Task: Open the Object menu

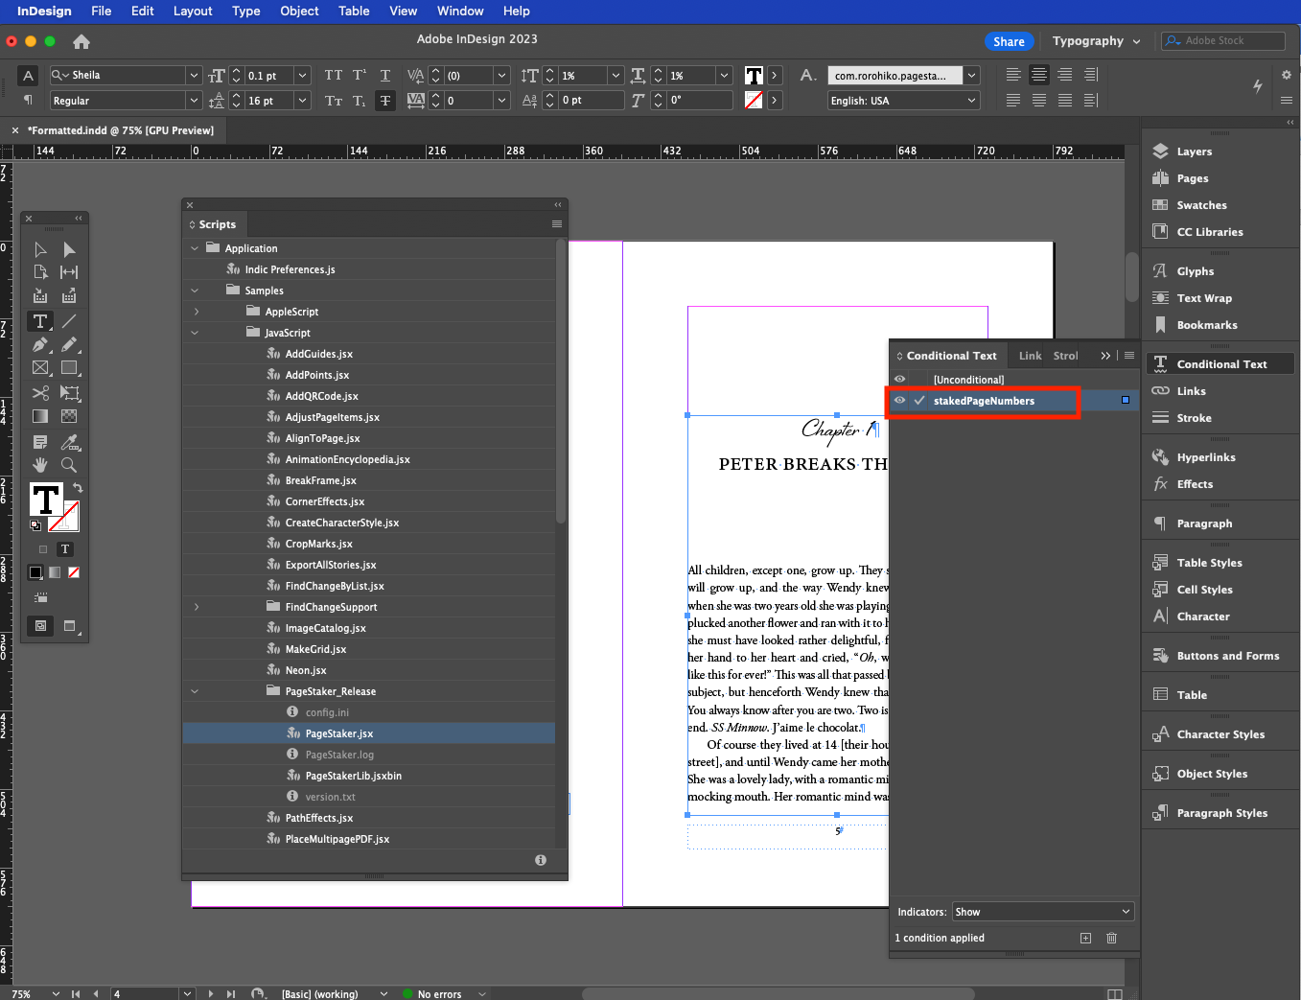Action: (299, 11)
